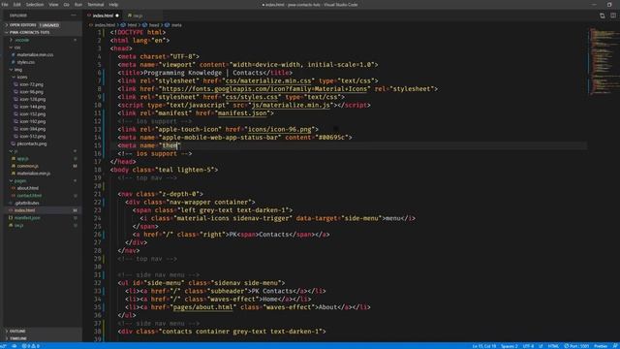The height and width of the screenshot is (349, 620).
Task: Click the code minimap overview
Action: [x=603, y=61]
